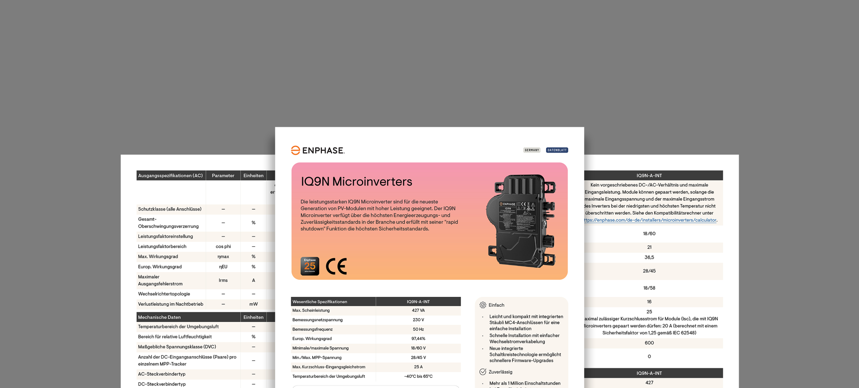
Task: Click the "Zuverlässig" heading
Action: [x=501, y=372]
